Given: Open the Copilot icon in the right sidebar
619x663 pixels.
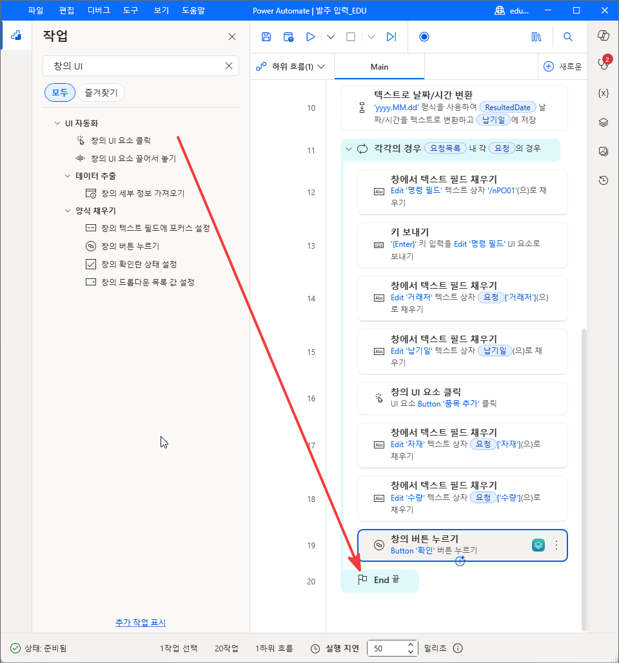Looking at the screenshot, I should pos(604,35).
